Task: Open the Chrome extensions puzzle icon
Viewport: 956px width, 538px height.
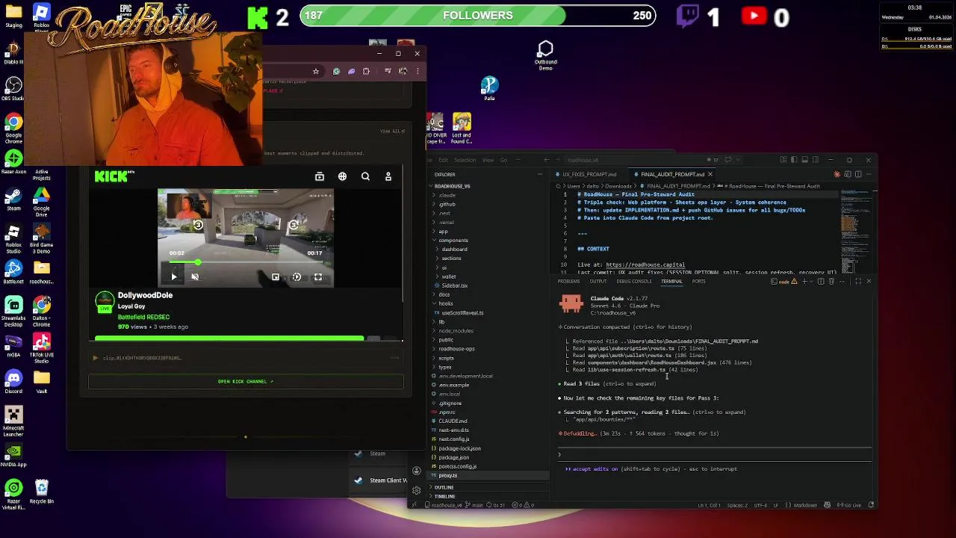Action: coord(366,71)
